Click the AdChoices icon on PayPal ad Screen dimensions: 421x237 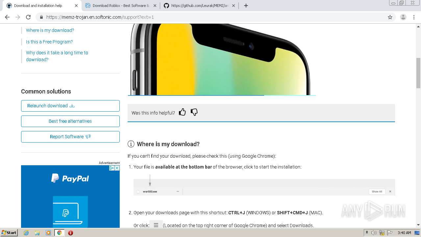111,168
